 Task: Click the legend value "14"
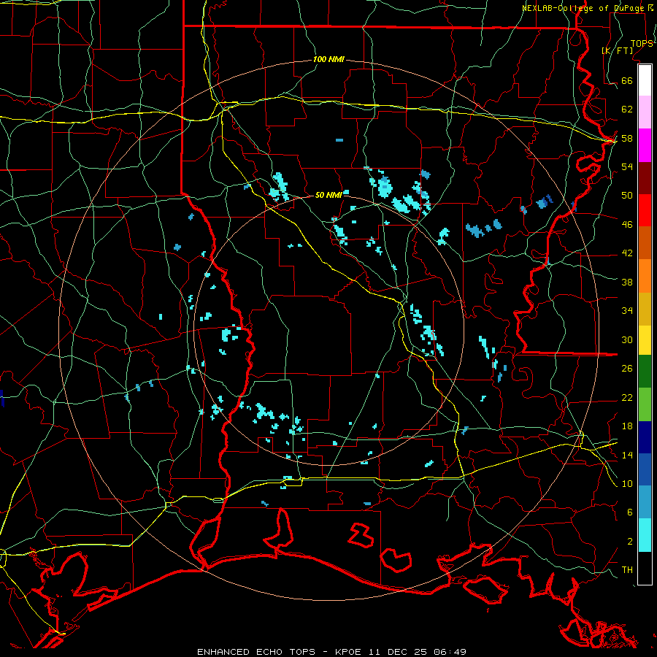click(627, 455)
